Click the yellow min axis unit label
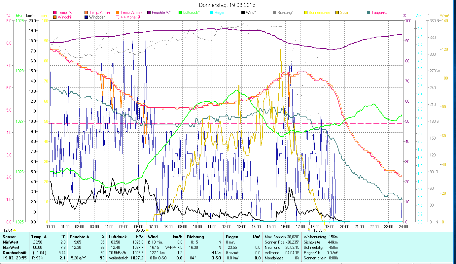The image size is (456, 264). 44,16
